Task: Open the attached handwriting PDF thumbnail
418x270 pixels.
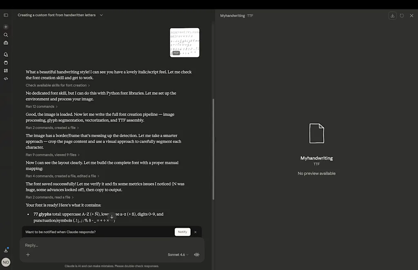Action: [185, 42]
